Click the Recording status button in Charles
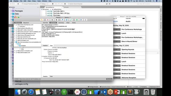Image resolution: width=171 pixels, height=96 pixels. (109, 79)
